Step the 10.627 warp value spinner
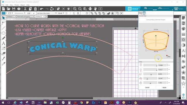The width and height of the screenshot is (187, 105). (167, 69)
